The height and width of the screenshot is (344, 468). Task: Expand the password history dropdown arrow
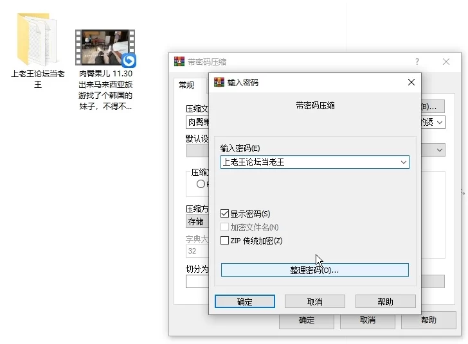(404, 162)
